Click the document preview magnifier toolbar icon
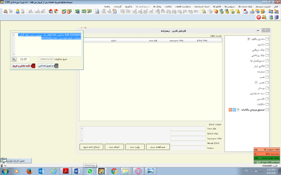 pyautogui.click(x=97, y=11)
